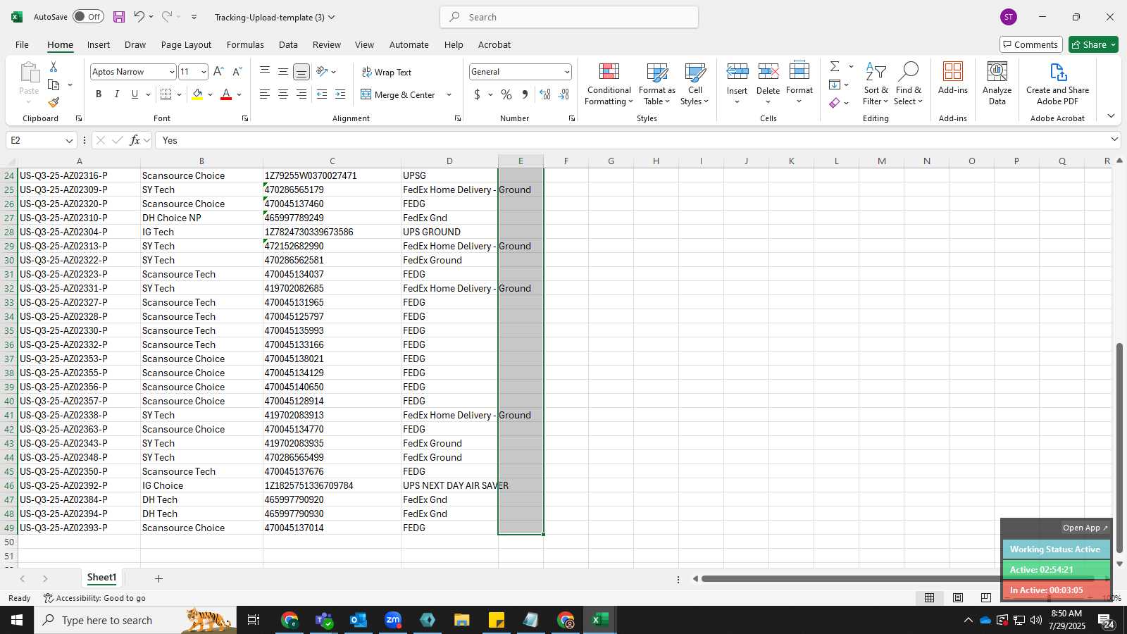Toggle the AutoSave switch
This screenshot has width=1127, height=634.
click(88, 17)
